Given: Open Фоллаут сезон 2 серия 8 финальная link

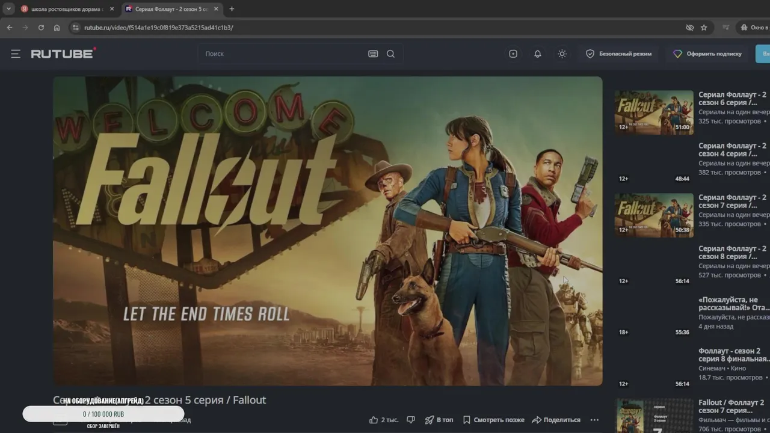Looking at the screenshot, I should [x=734, y=355].
